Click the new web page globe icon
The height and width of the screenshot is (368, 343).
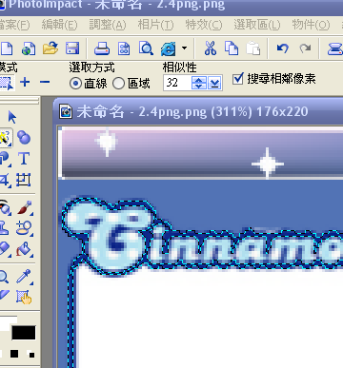click(x=29, y=48)
